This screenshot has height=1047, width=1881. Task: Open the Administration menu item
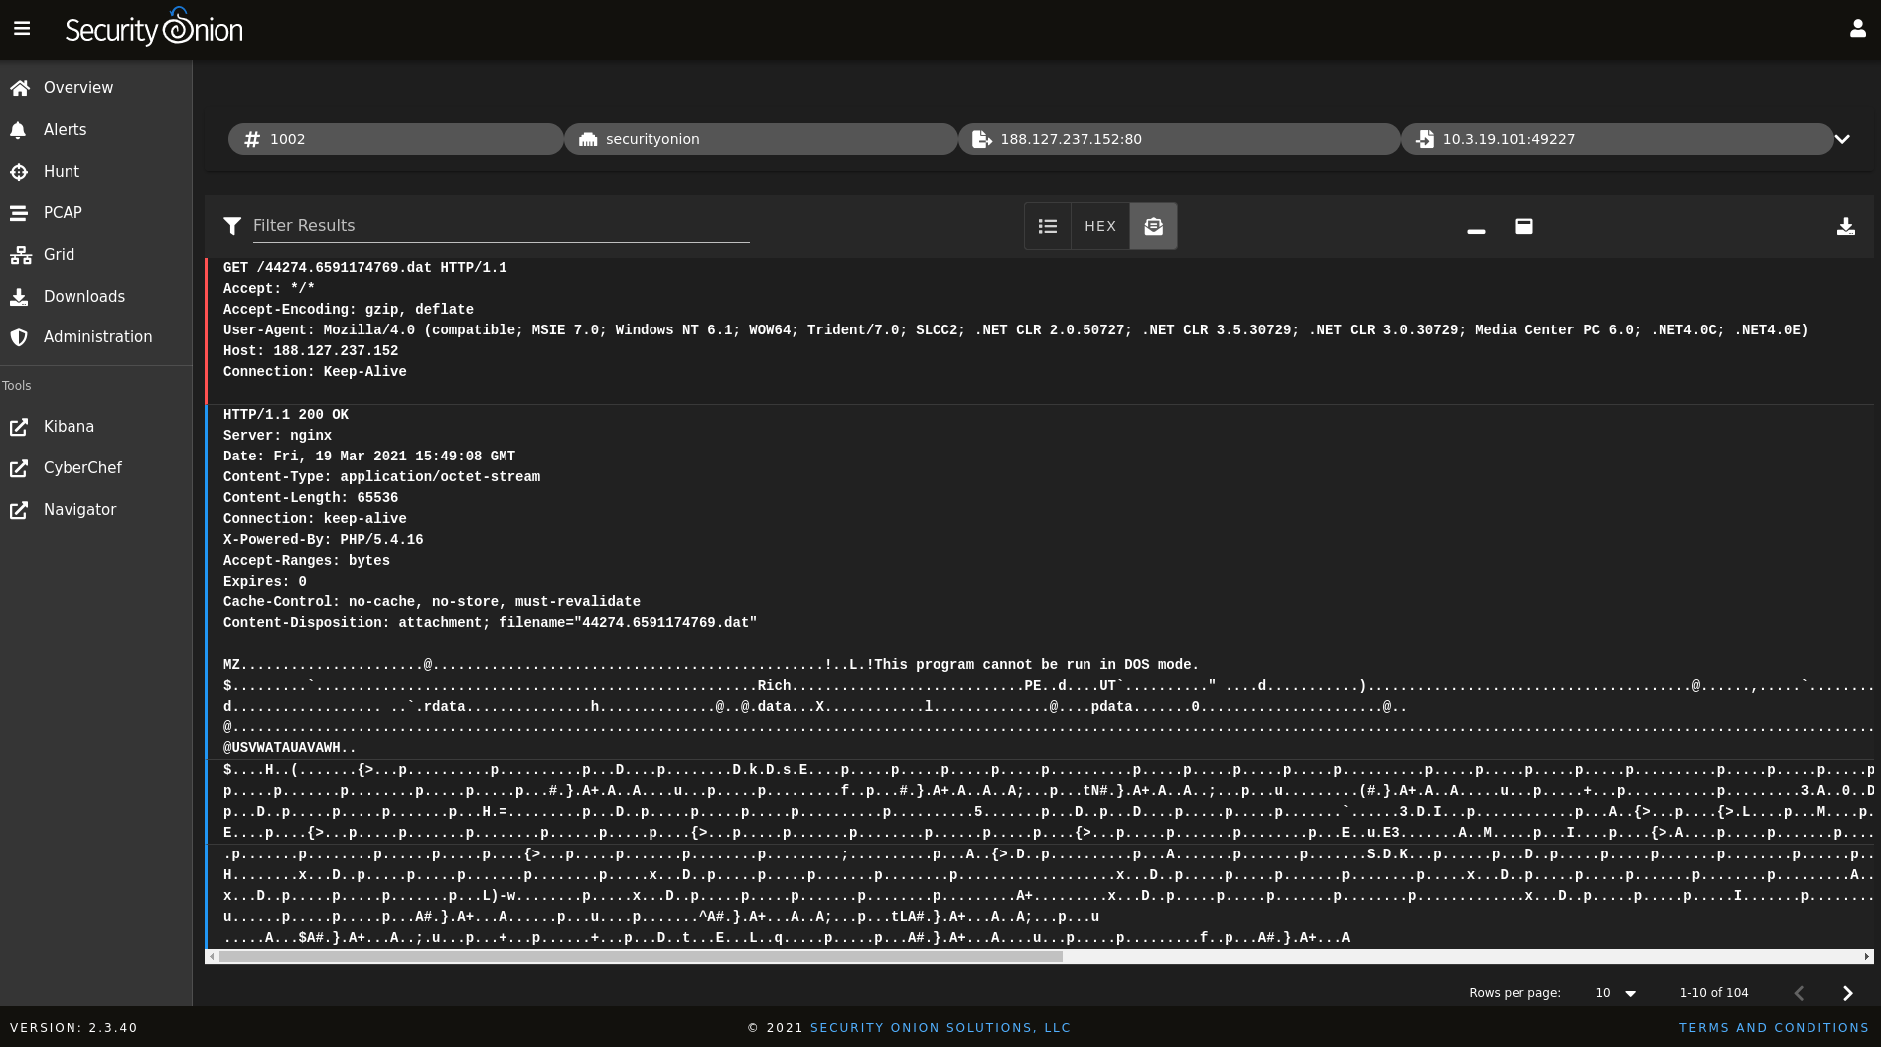97,336
